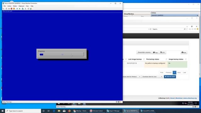The image size is (201, 113).
Task: Click the Maximize link in footer
Action: 179,98
